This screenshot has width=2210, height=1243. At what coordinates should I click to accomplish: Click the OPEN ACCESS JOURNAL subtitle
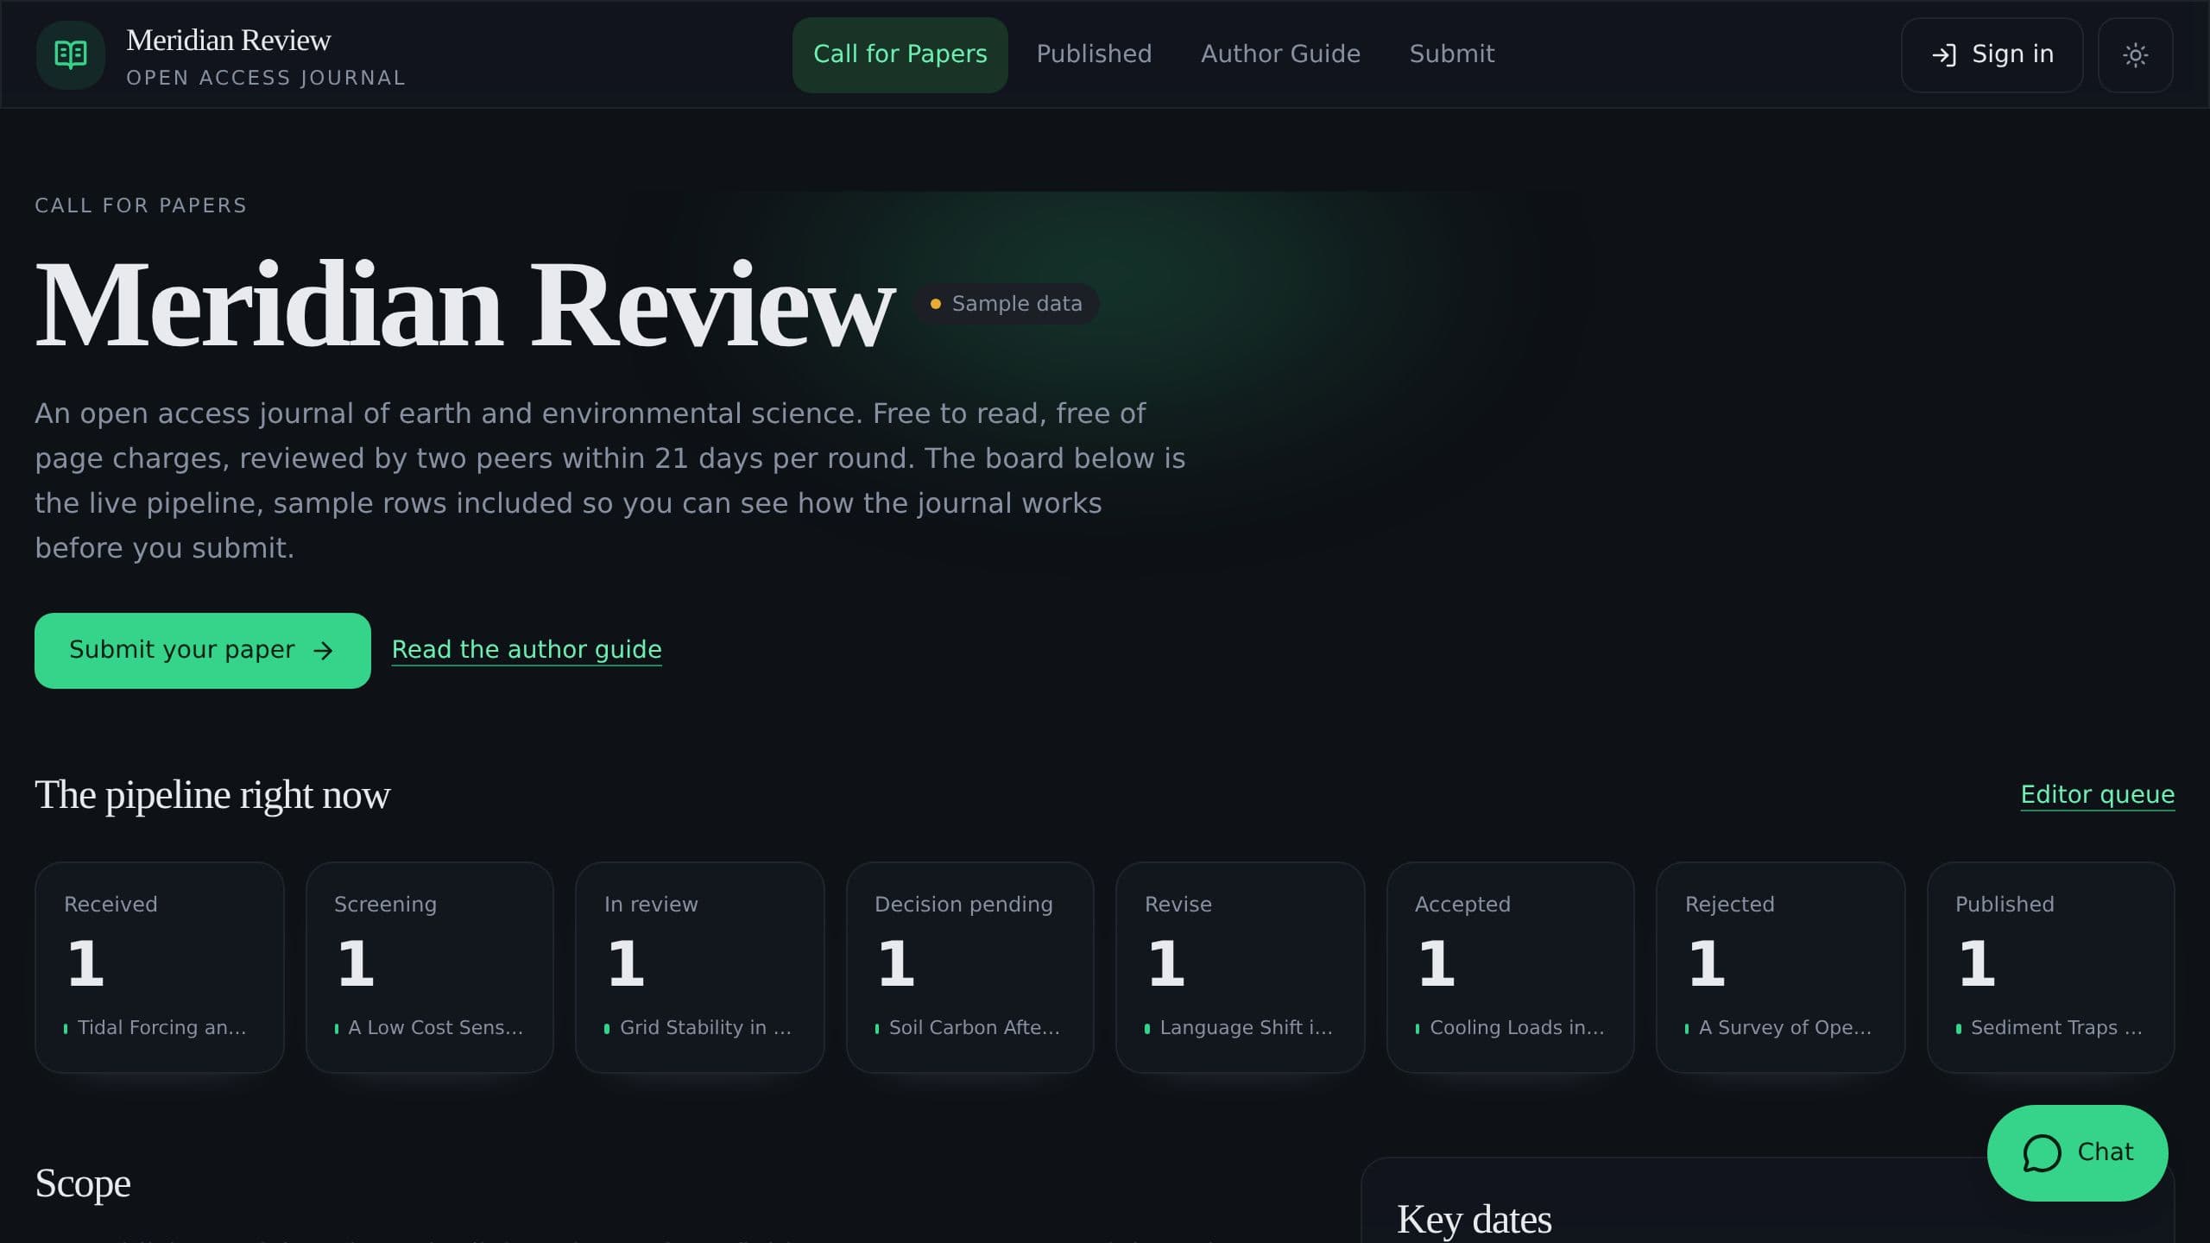click(x=266, y=78)
